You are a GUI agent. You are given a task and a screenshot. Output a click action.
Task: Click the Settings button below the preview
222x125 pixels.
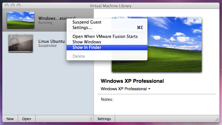pos(104,119)
